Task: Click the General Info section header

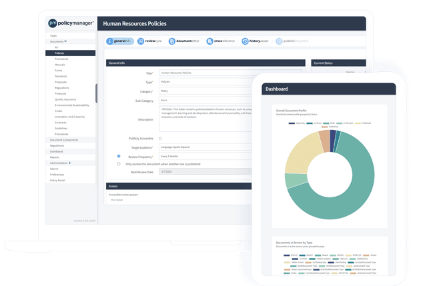Action: click(x=205, y=63)
